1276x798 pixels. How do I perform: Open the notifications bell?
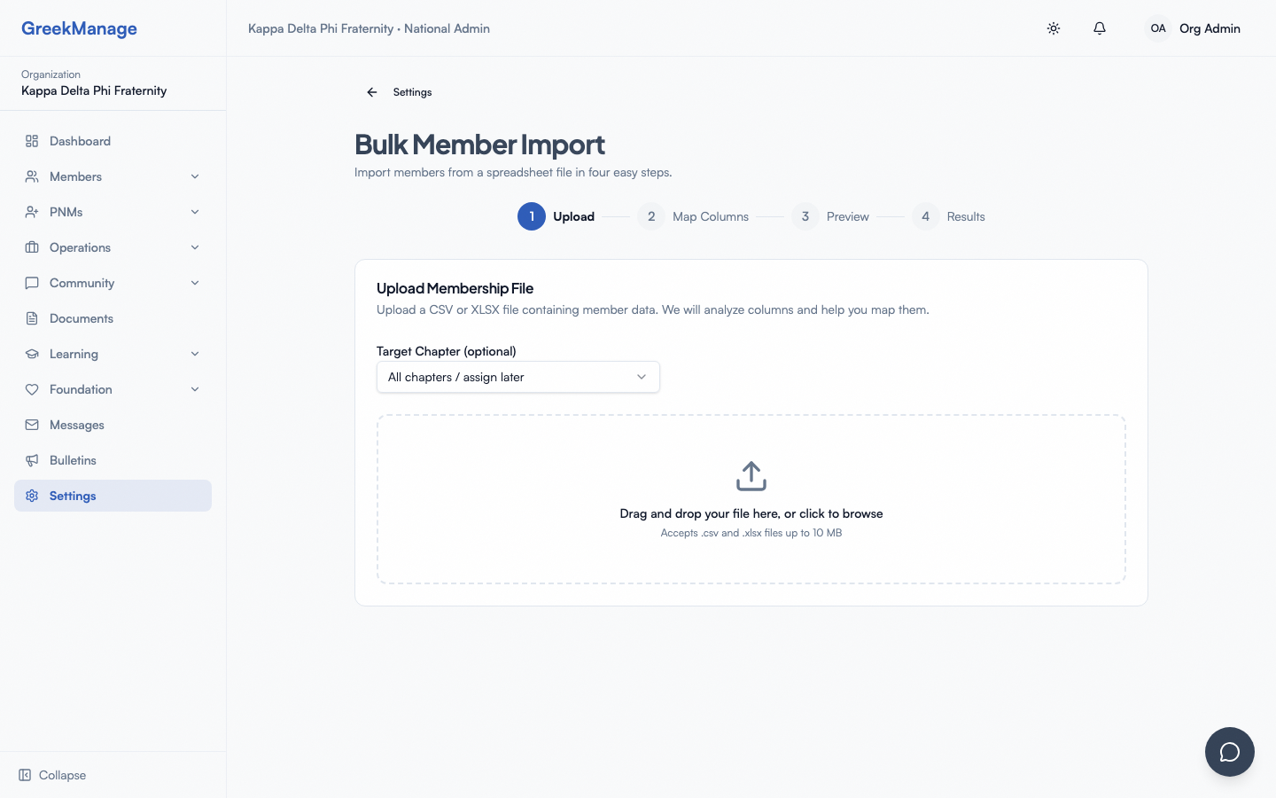click(x=1100, y=28)
